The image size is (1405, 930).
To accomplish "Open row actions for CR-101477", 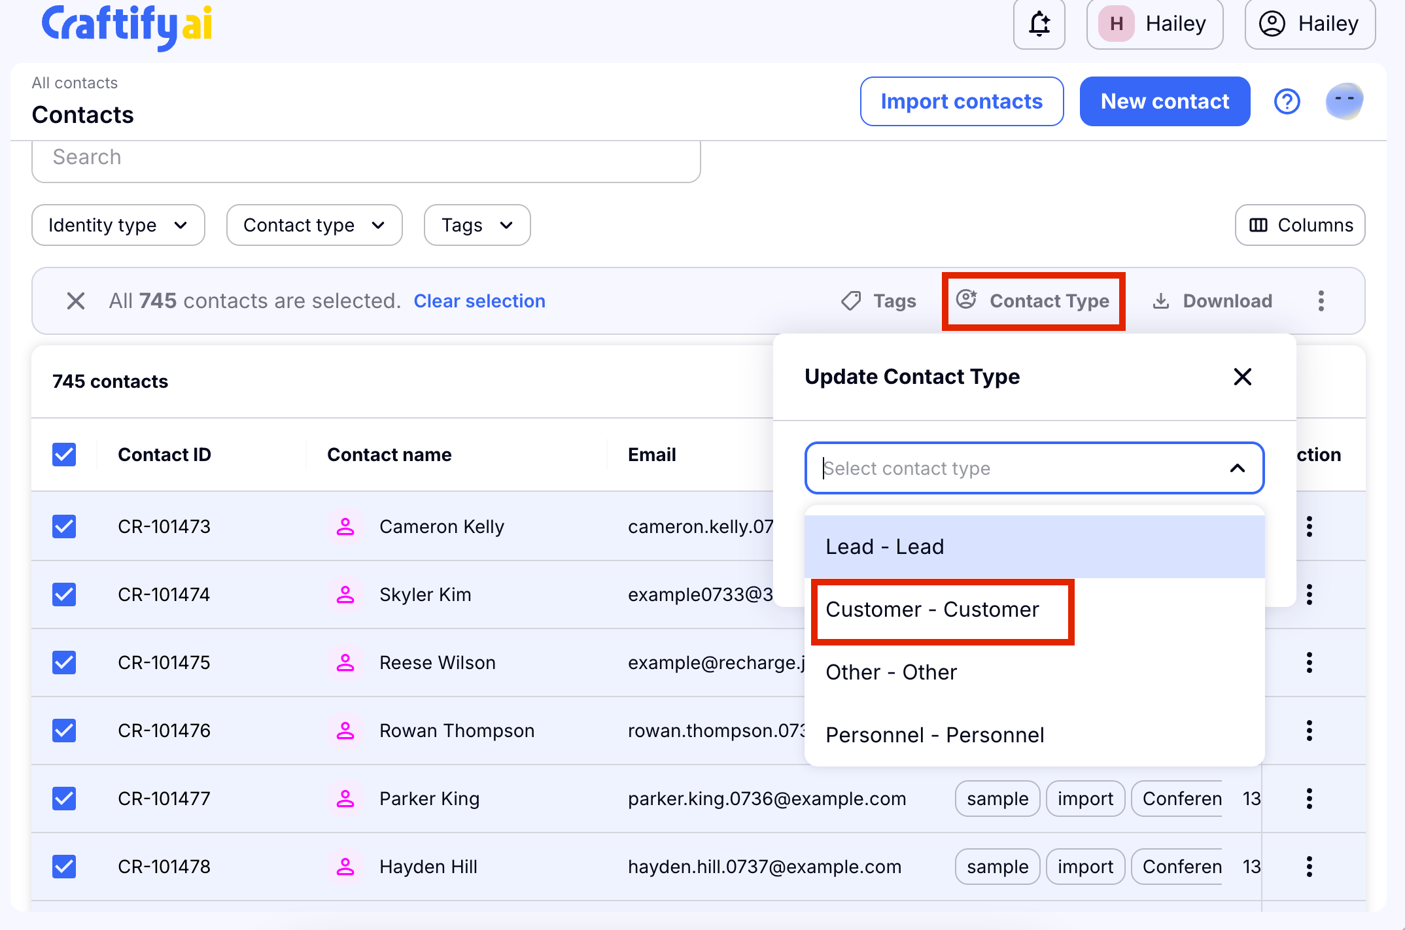I will pyautogui.click(x=1309, y=799).
